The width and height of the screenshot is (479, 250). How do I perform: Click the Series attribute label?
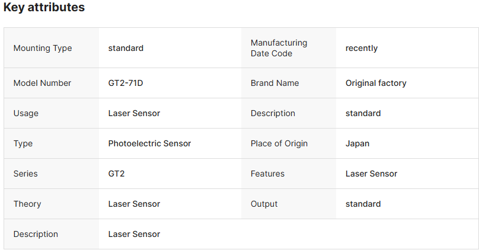25,174
